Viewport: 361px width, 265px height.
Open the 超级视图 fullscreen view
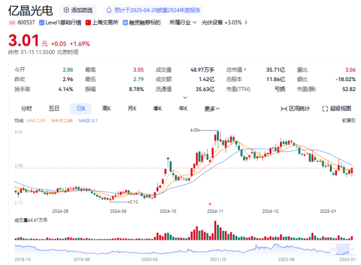337,109
